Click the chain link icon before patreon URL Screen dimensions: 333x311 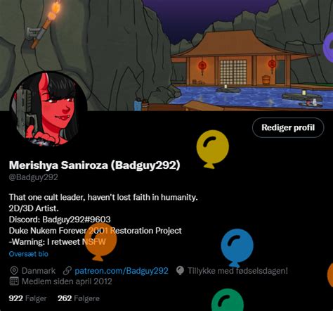coord(67,271)
